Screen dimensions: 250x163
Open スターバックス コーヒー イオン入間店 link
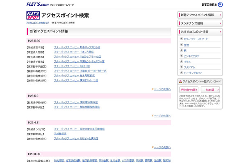74,52
